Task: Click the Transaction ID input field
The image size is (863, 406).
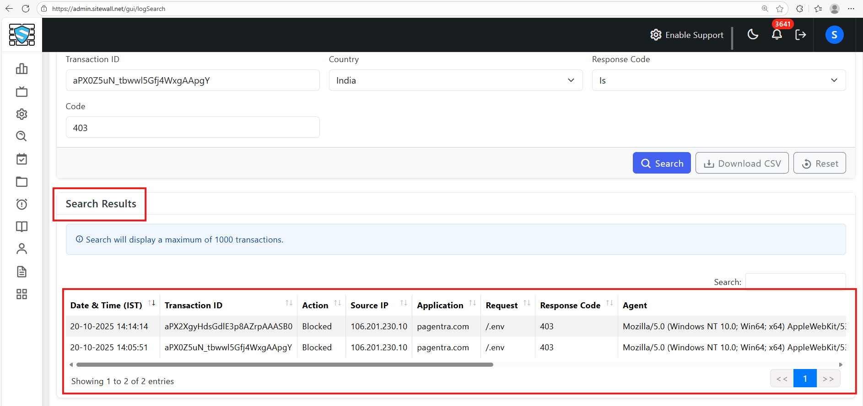Action: point(192,80)
